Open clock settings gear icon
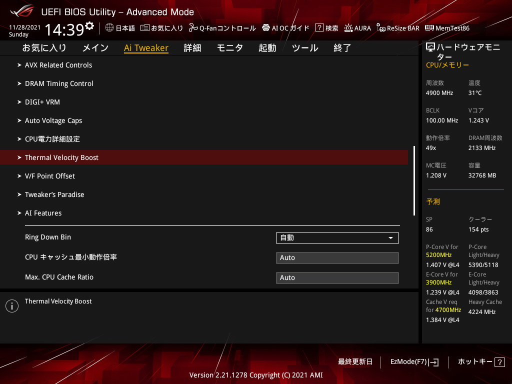Screen dimensions: 512x384 pos(89,25)
